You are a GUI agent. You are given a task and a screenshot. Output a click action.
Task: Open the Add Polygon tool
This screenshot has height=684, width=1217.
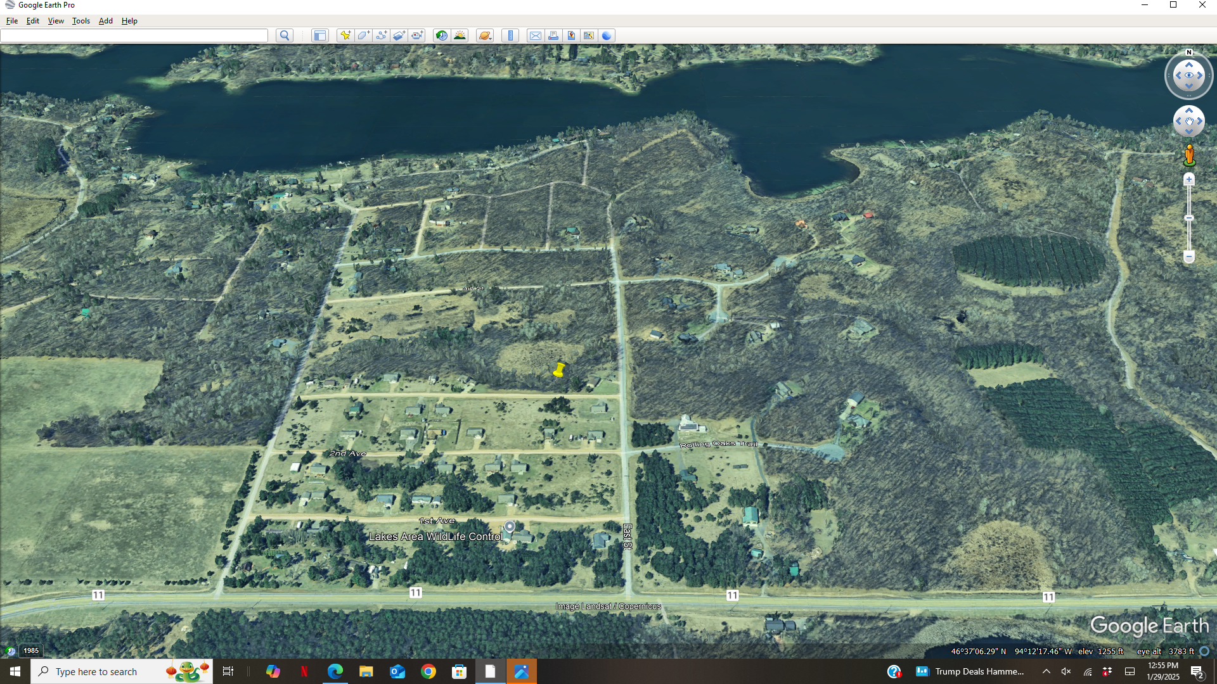363,35
